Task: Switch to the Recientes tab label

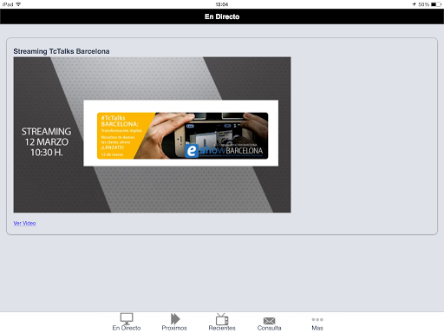Action: click(222, 328)
